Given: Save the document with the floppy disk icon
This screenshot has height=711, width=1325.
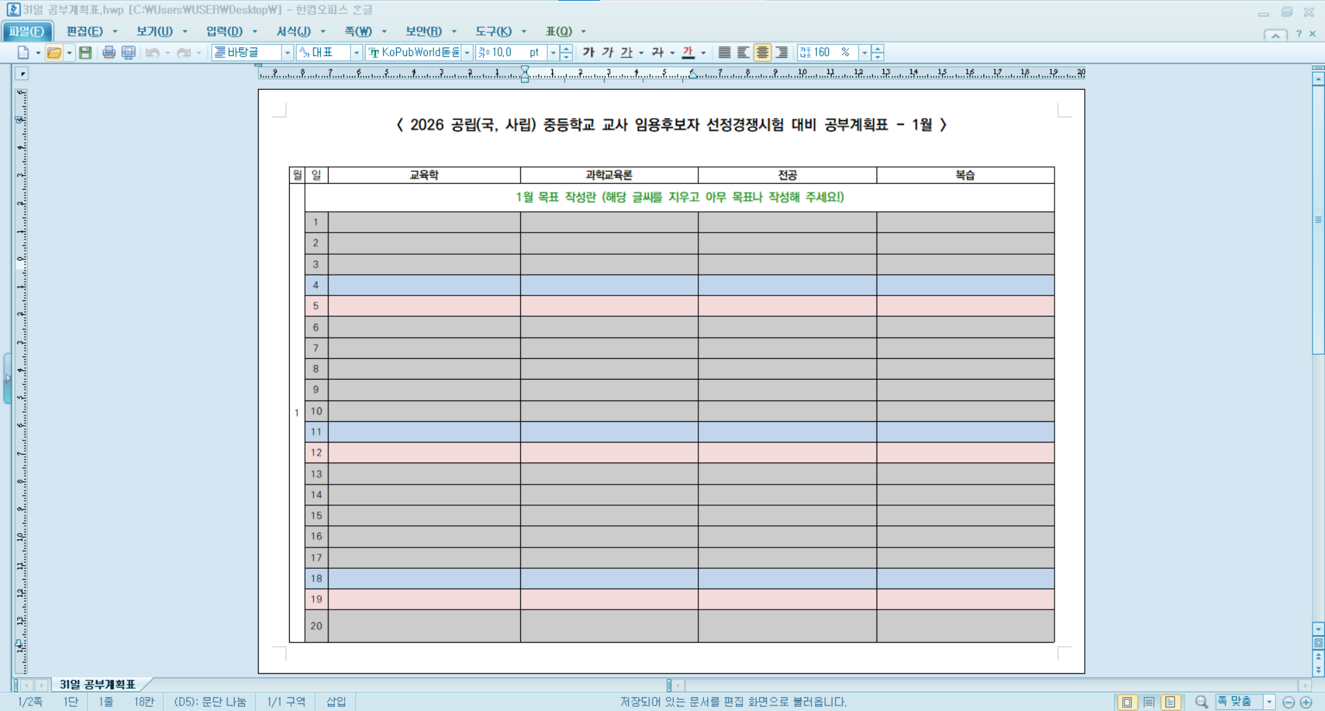Looking at the screenshot, I should (86, 52).
